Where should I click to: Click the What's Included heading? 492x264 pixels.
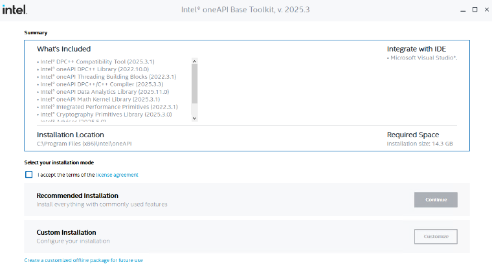pyautogui.click(x=63, y=49)
